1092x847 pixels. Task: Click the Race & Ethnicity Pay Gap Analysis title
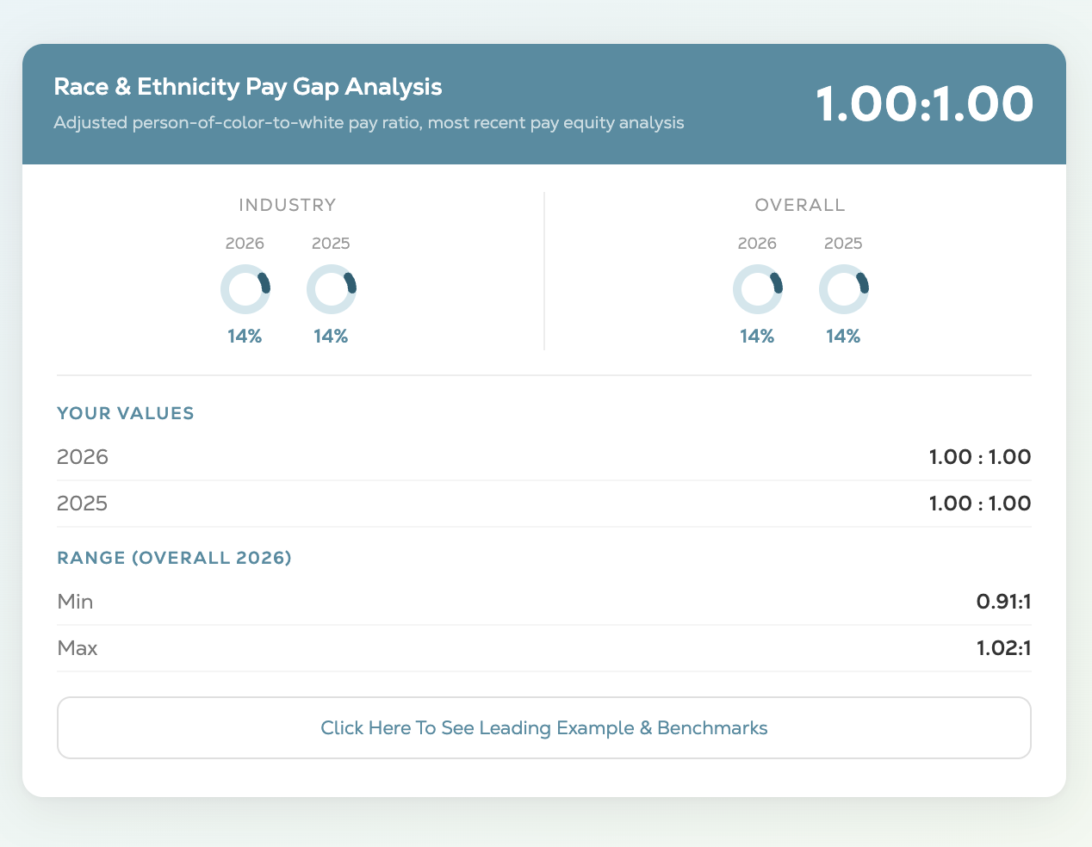[x=248, y=87]
